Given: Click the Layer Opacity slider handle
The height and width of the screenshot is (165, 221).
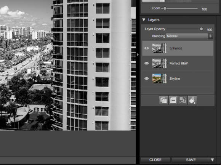Looking at the screenshot, I should [x=202, y=29].
